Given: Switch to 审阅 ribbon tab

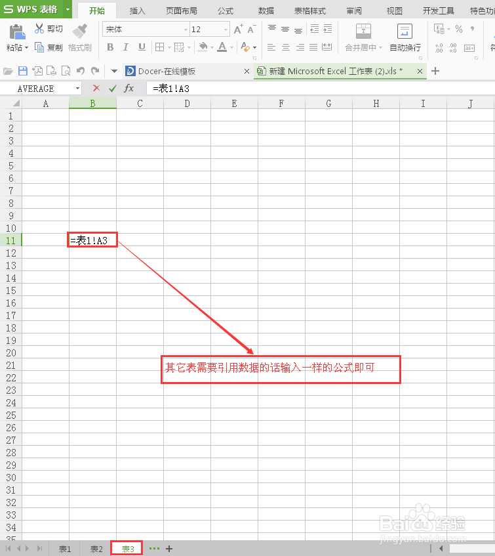Looking at the screenshot, I should tap(354, 11).
